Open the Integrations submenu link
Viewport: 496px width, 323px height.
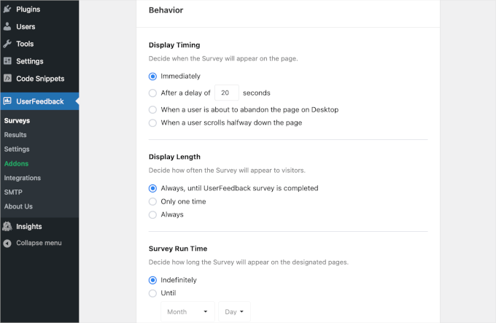click(x=23, y=178)
